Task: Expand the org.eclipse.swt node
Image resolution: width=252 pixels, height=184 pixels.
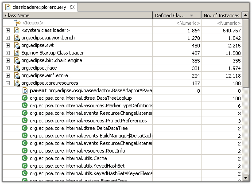Action: pyautogui.click(x=8, y=45)
